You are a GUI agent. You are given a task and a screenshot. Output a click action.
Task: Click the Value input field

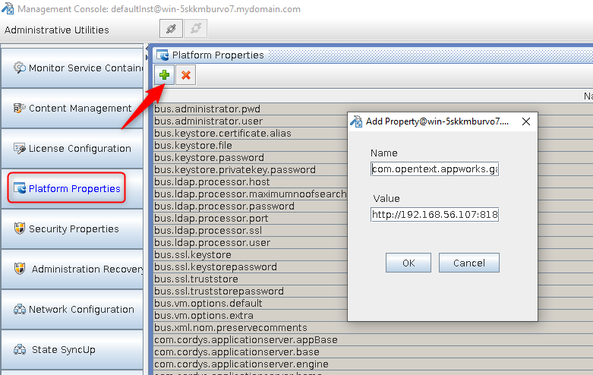(x=434, y=215)
